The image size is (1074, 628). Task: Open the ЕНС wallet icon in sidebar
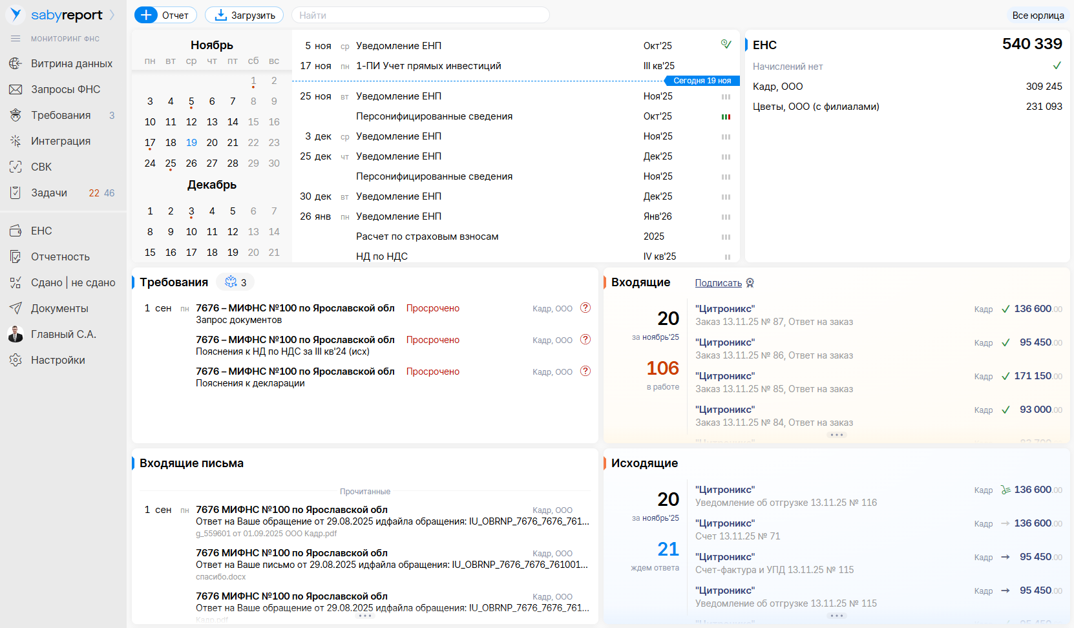point(16,231)
